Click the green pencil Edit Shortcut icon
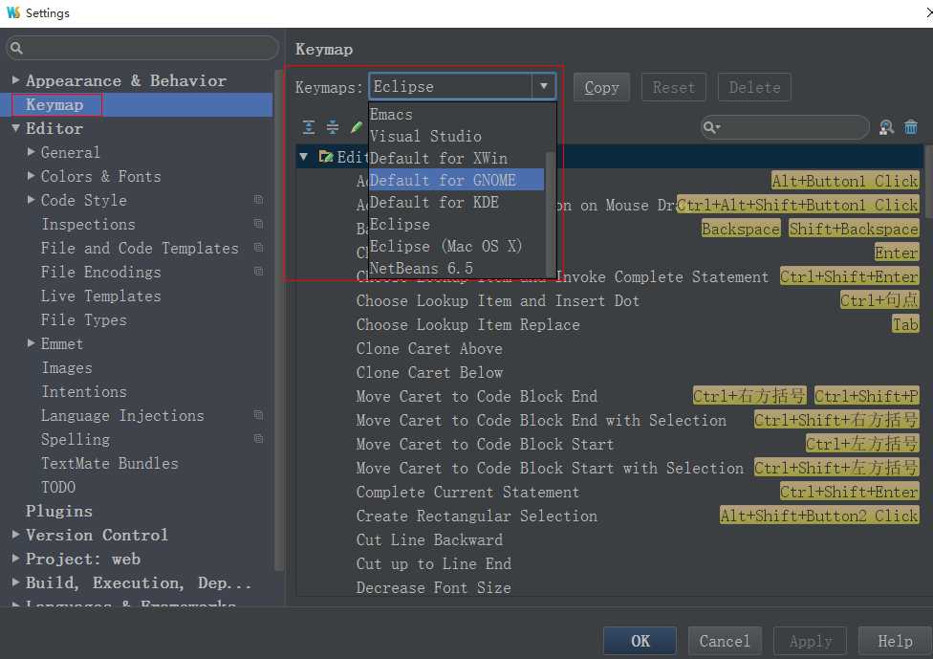Screen dimensions: 933x659 click(x=356, y=127)
